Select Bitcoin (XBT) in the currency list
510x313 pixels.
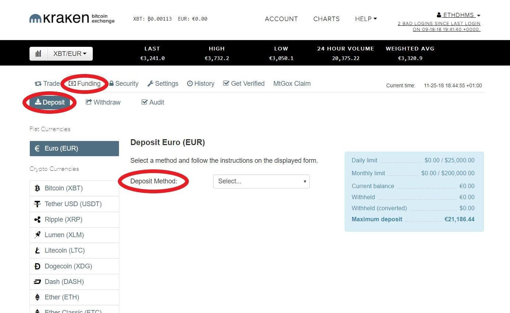[x=74, y=188]
